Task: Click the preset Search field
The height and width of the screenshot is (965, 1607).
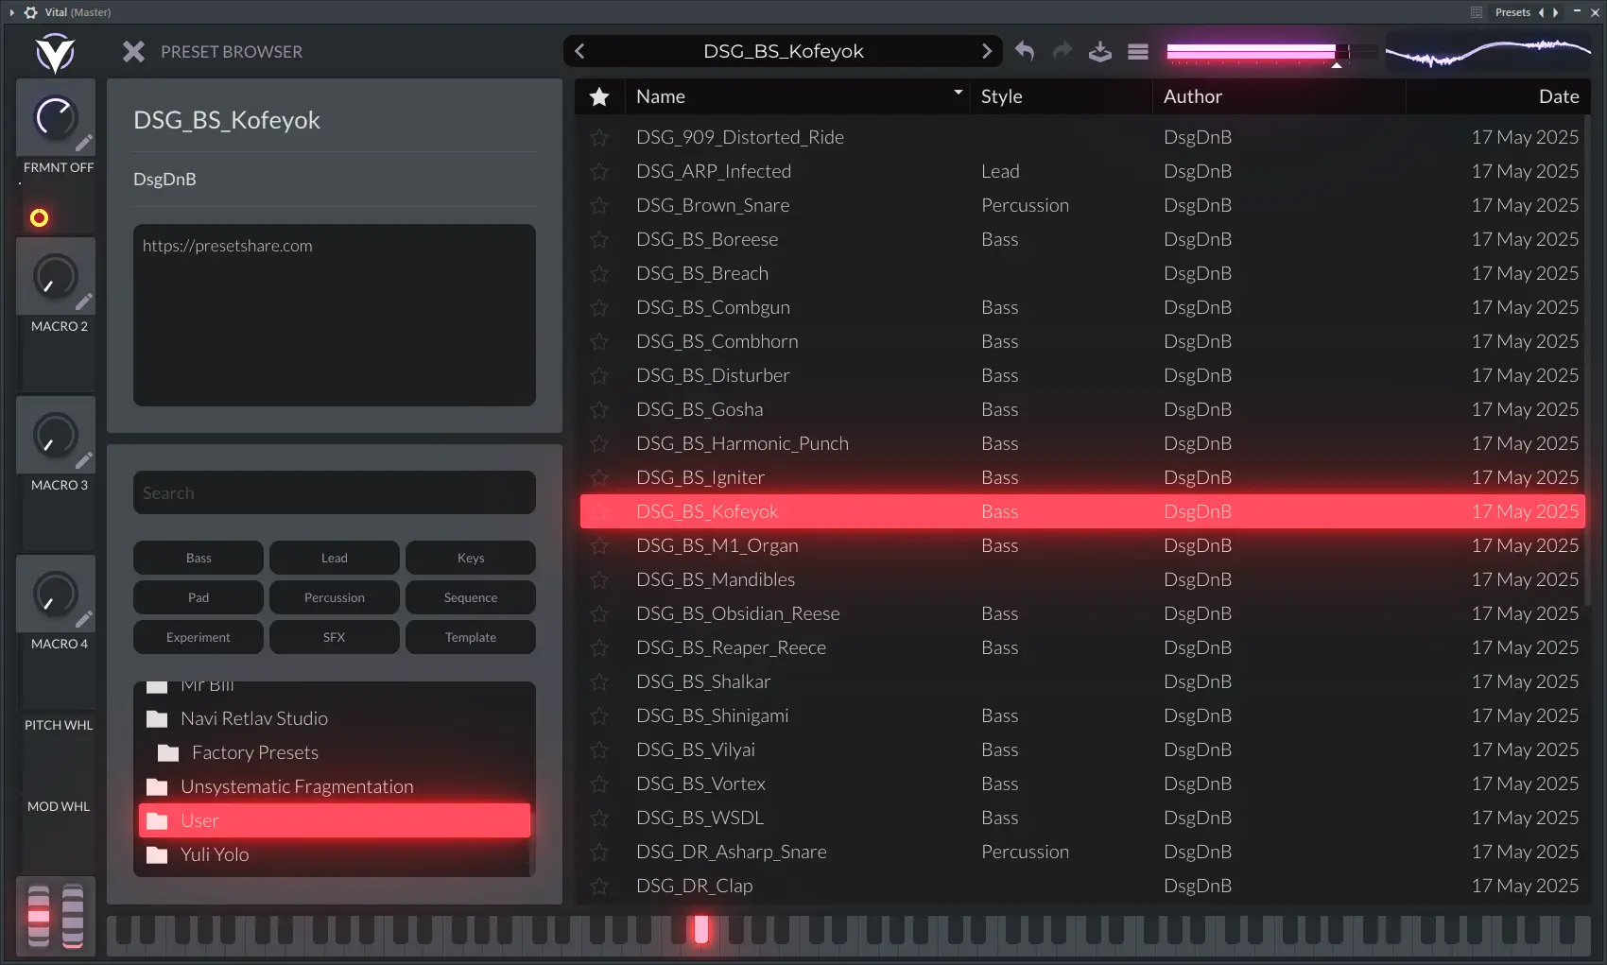Action: click(x=335, y=492)
